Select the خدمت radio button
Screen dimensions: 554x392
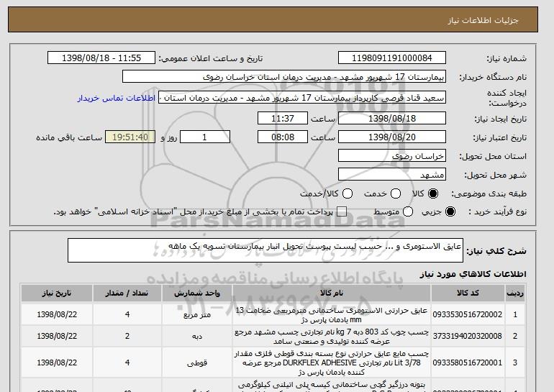click(396, 193)
